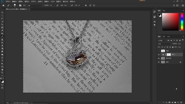Open layer blend mode dropdown
The width and height of the screenshot is (185, 104).
point(164,44)
